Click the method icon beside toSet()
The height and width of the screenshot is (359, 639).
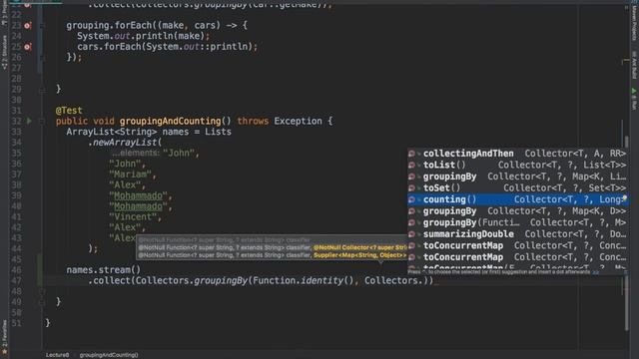(x=411, y=188)
